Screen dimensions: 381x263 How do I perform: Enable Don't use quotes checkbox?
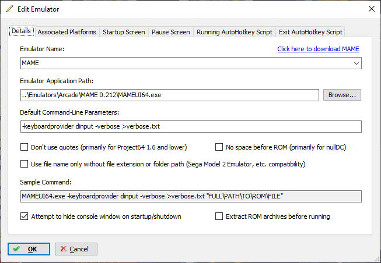24,147
